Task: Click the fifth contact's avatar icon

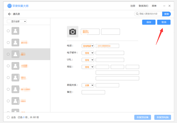Action: (x=15, y=77)
